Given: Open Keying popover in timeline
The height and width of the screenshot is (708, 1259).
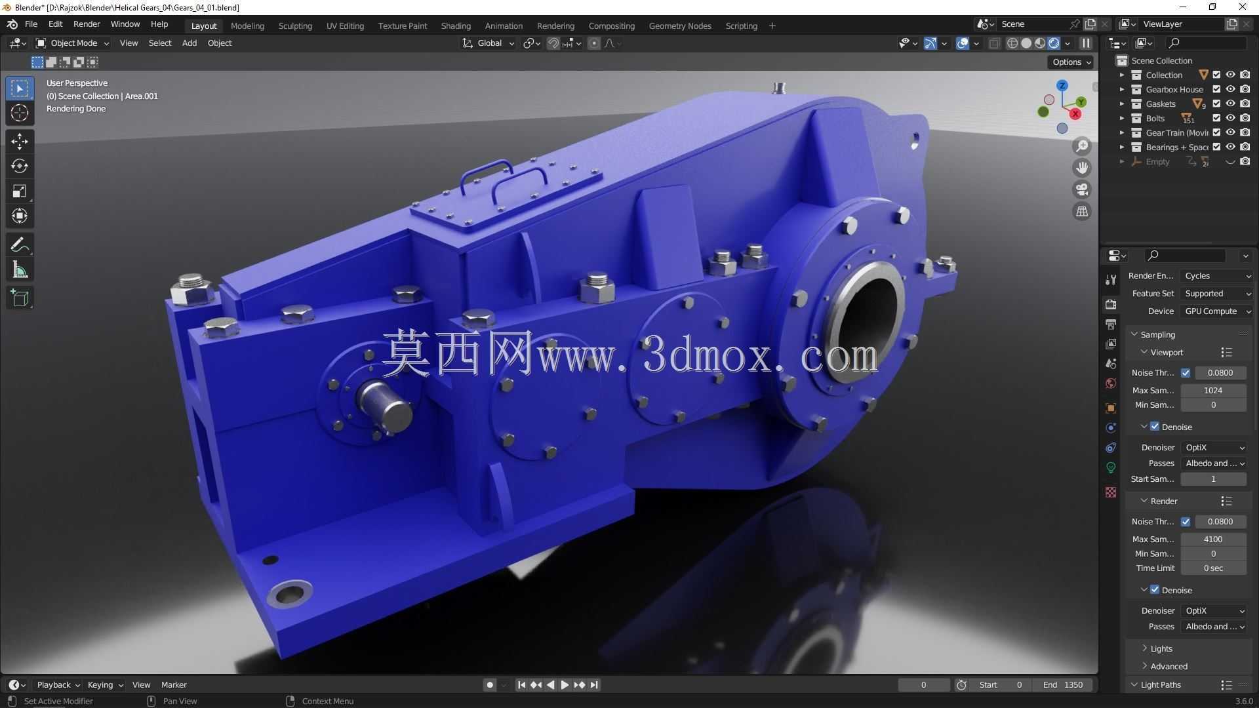Looking at the screenshot, I should pyautogui.click(x=105, y=685).
